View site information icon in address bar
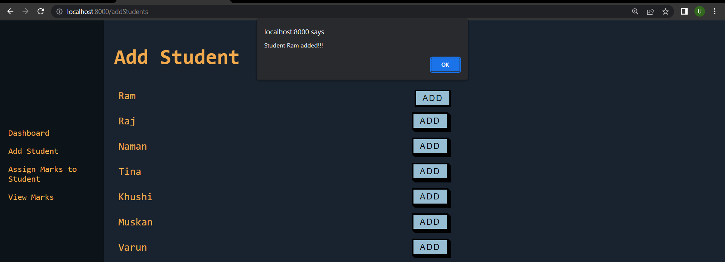Viewport: 725px width, 262px height. coord(59,12)
